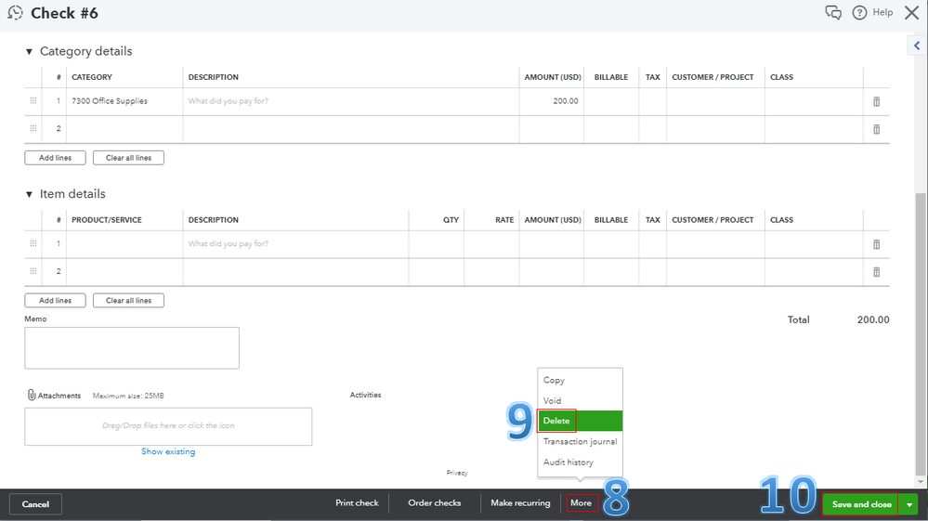Open the Help question mark icon

859,12
